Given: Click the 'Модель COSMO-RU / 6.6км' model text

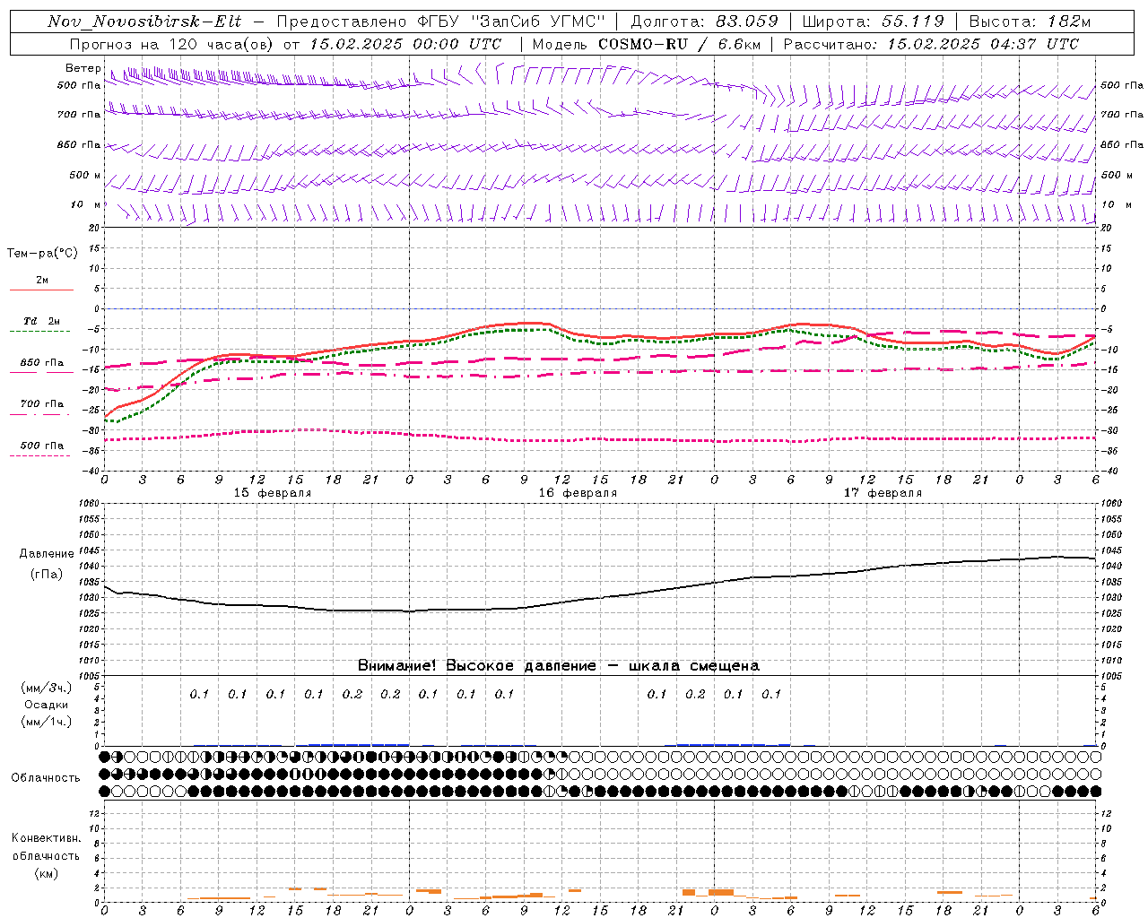Looking at the screenshot, I should tap(646, 44).
